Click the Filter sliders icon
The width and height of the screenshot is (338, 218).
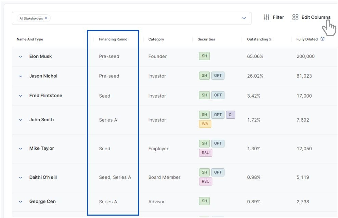coord(267,17)
